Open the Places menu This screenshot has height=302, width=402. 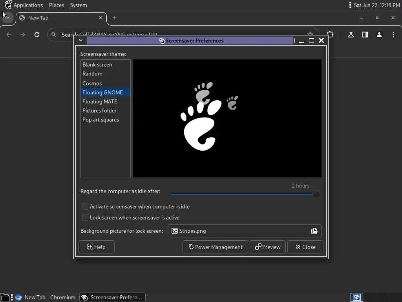coord(57,5)
